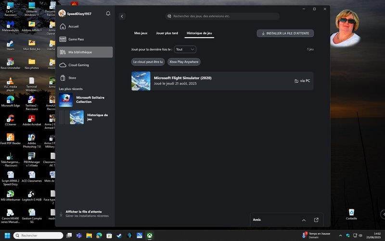
Task: Open the CCleaner desktop shortcut
Action: (10, 120)
